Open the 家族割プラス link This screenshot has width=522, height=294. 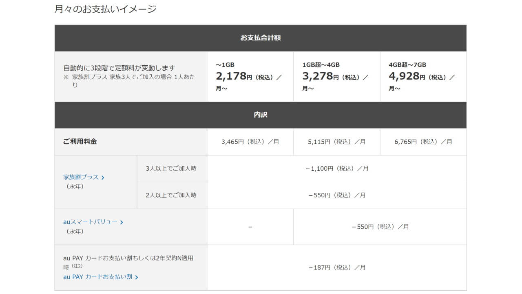click(81, 177)
